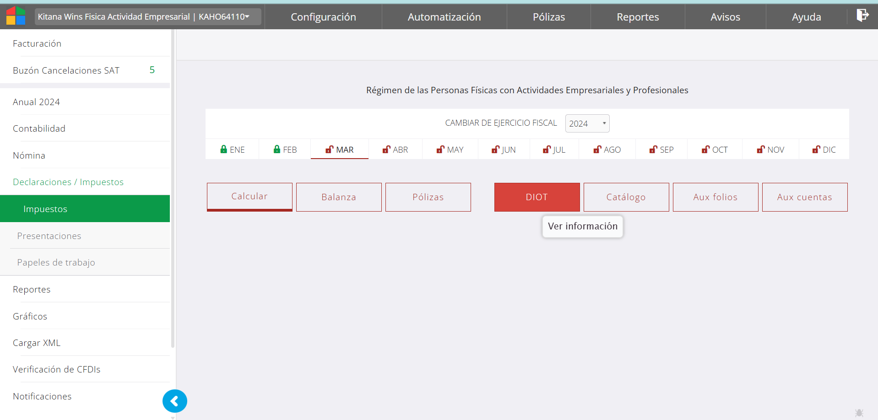The width and height of the screenshot is (878, 420).
Task: Switch to the JUN month tab
Action: coord(504,149)
